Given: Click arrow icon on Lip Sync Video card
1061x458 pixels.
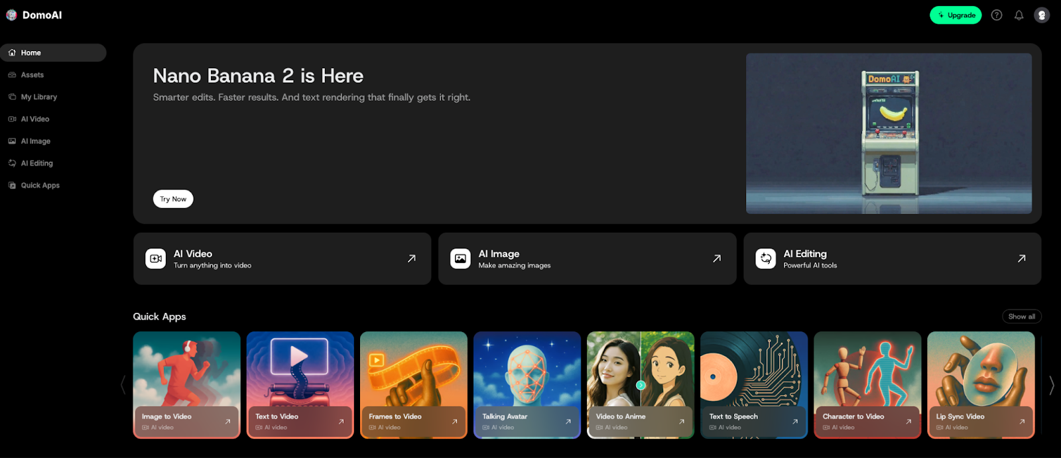Looking at the screenshot, I should [x=1022, y=422].
